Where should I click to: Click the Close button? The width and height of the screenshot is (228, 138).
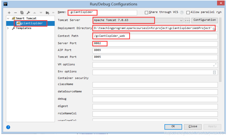(193, 127)
